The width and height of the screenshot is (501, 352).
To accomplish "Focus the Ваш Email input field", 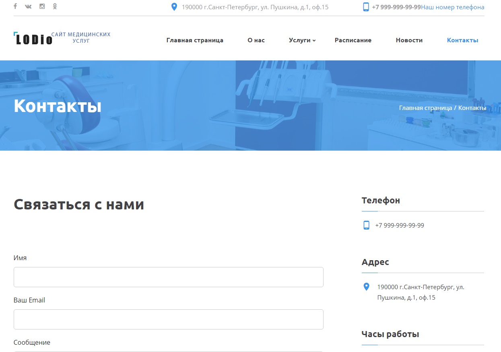I will tap(169, 319).
